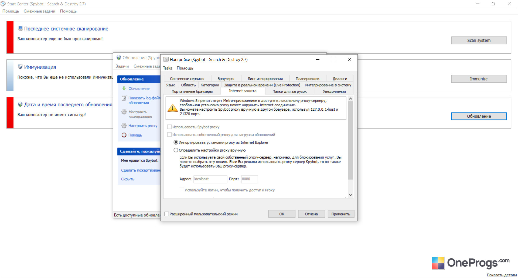Click the monitor icon beside Последнее системное сканирование
The height and width of the screenshot is (278, 518).
pos(20,28)
